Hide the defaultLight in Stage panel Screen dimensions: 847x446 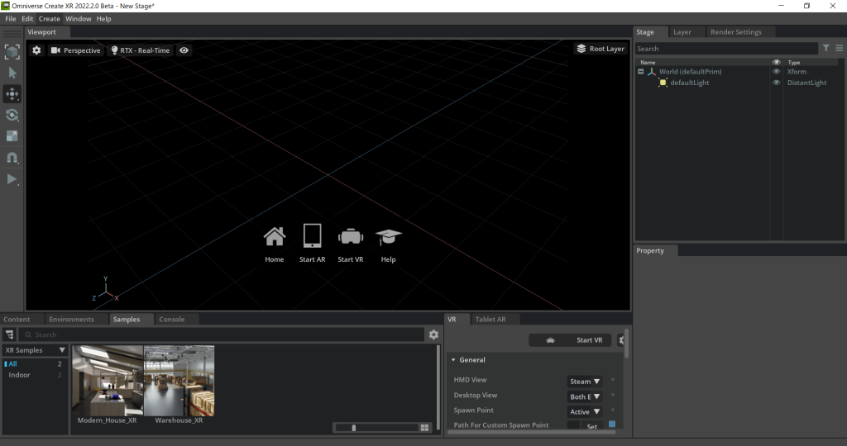(x=776, y=83)
